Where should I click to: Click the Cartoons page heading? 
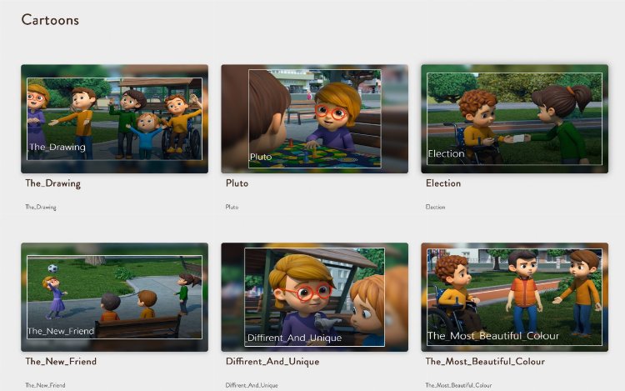[x=50, y=20]
